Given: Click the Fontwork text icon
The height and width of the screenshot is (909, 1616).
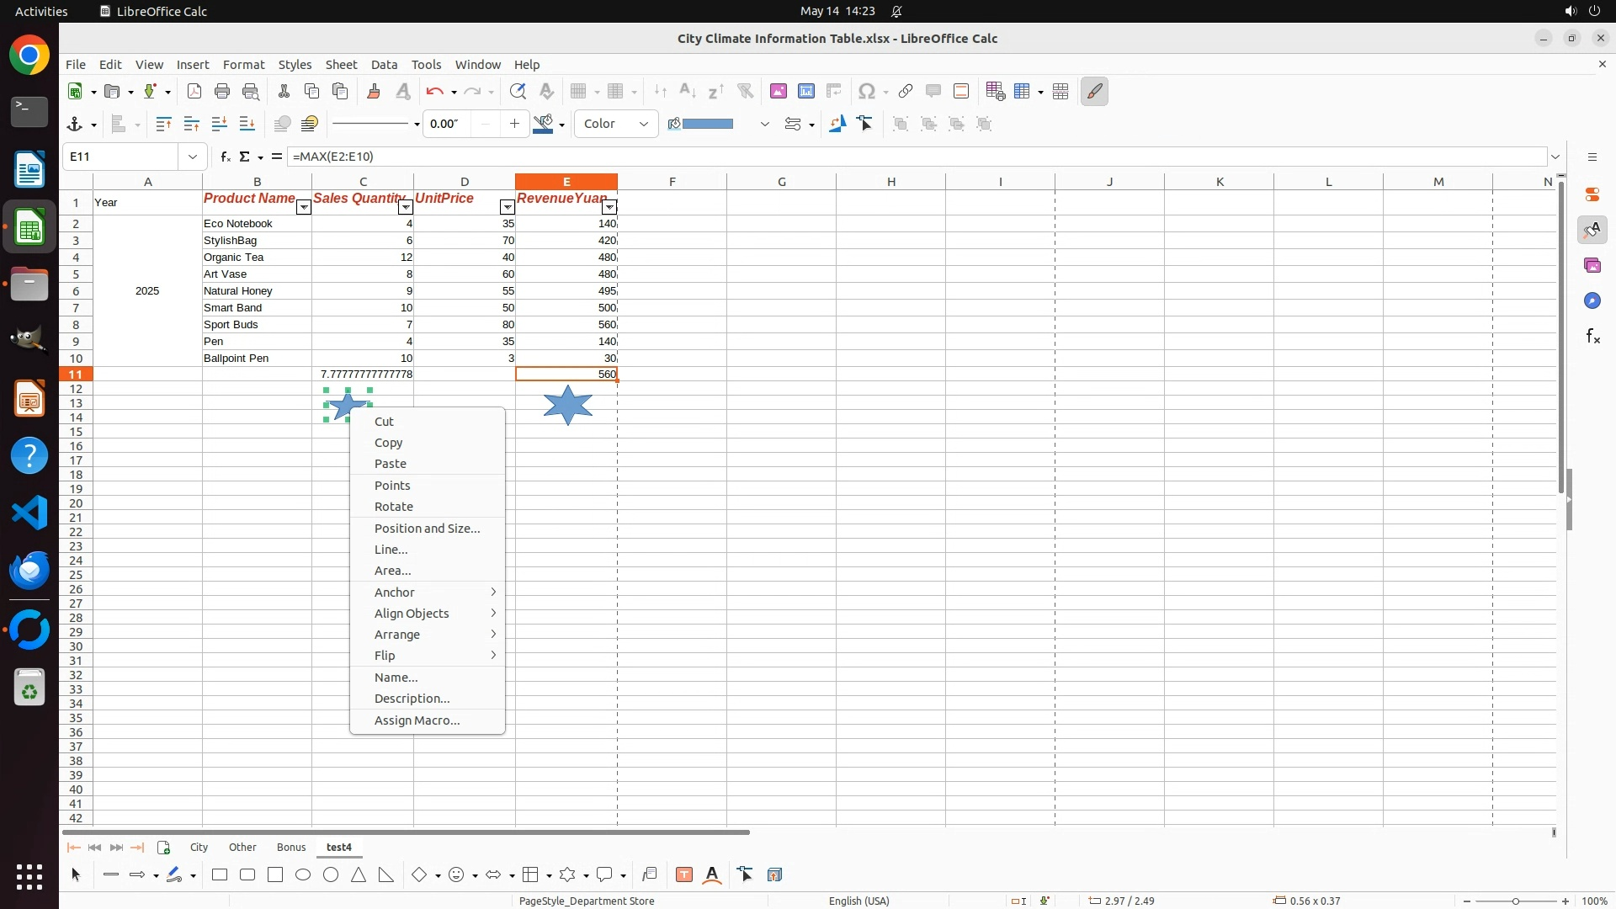Looking at the screenshot, I should [x=712, y=875].
